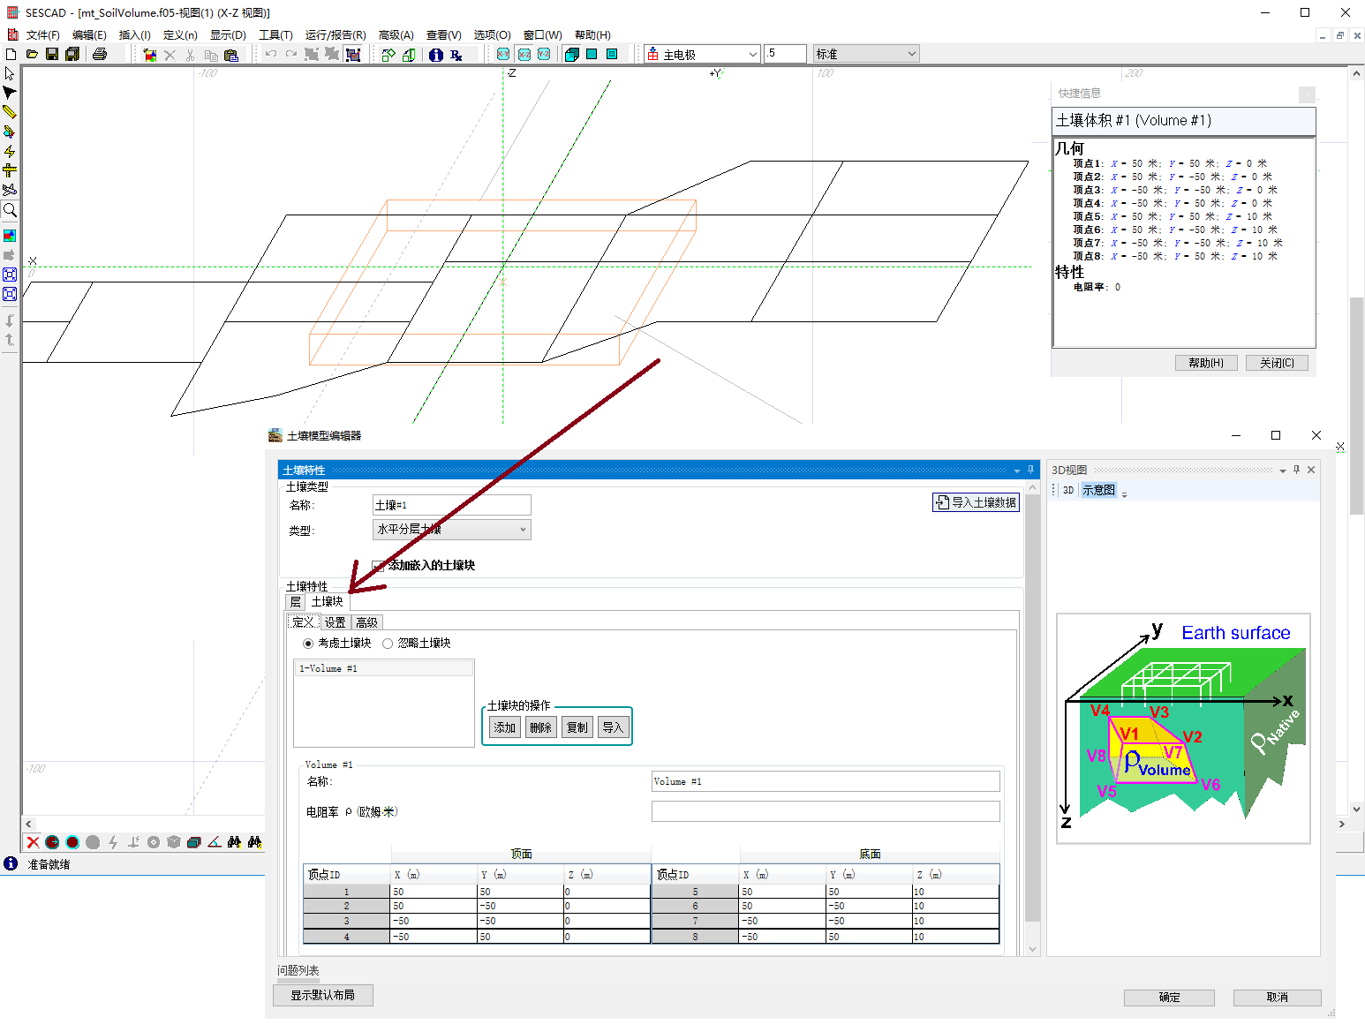Pin the 3D视图 panel
This screenshot has width=1365, height=1032.
[1296, 470]
